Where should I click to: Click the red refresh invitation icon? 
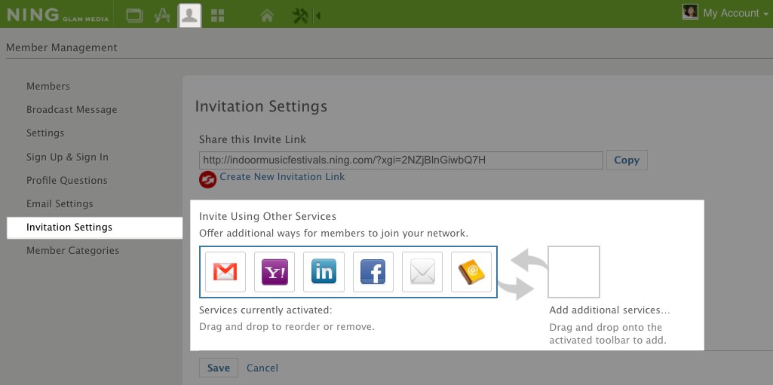coord(208,180)
